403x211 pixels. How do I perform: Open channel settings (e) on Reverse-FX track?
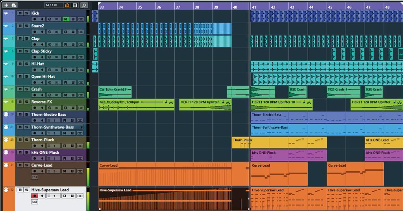click(49, 108)
